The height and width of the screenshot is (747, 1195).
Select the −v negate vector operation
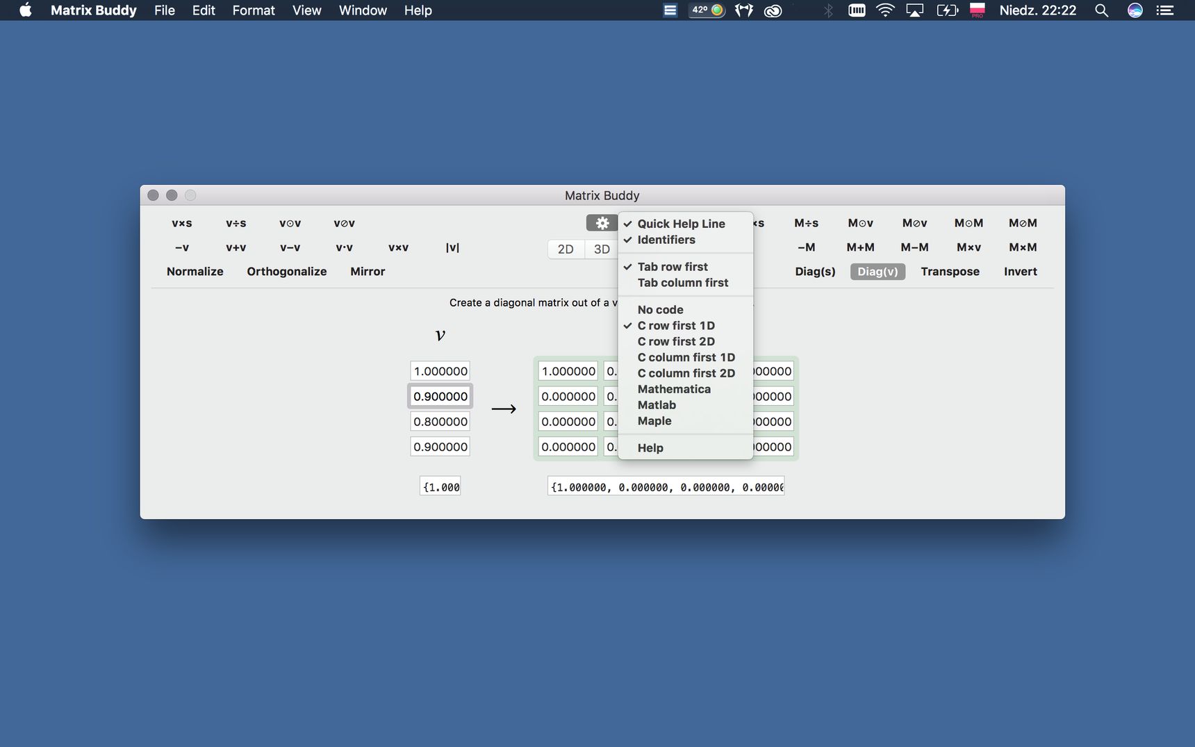182,247
